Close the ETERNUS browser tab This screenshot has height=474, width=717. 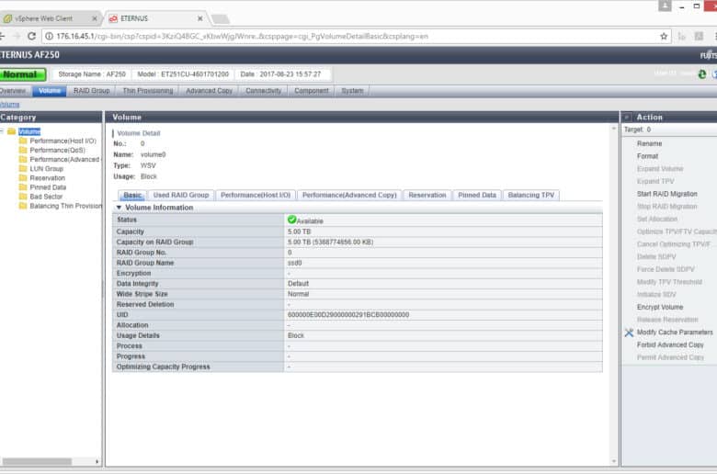tap(199, 18)
